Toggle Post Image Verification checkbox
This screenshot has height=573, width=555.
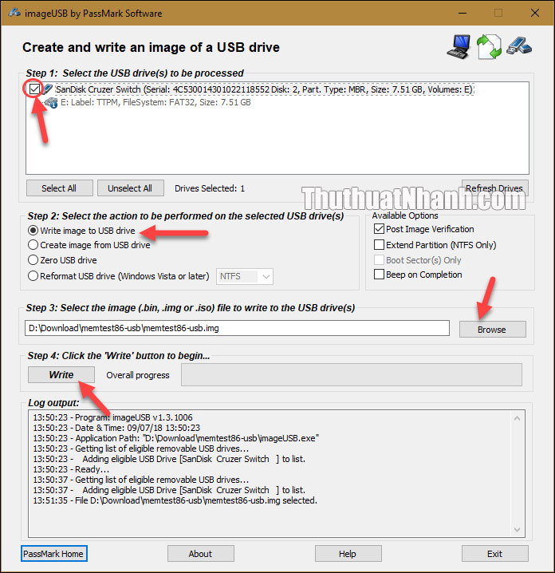click(x=379, y=229)
